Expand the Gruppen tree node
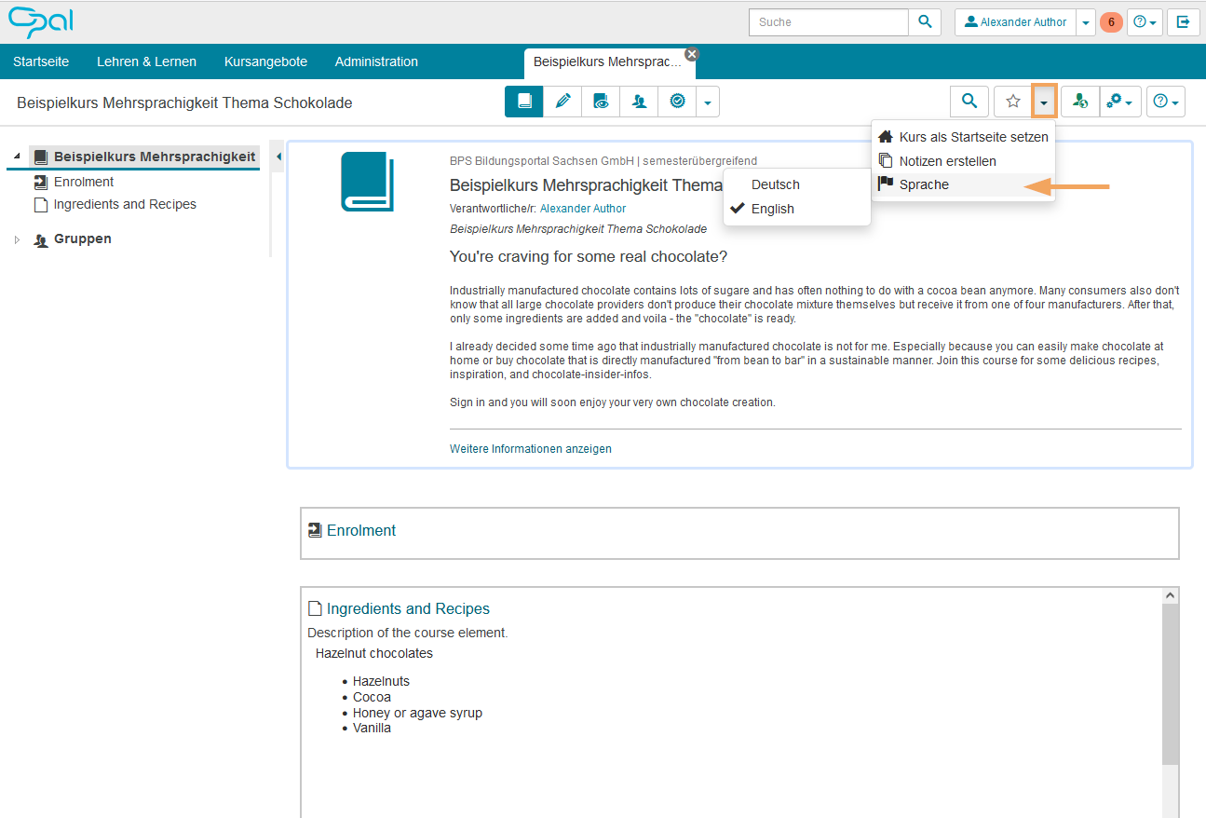Viewport: 1206px width, 818px height. 17,239
